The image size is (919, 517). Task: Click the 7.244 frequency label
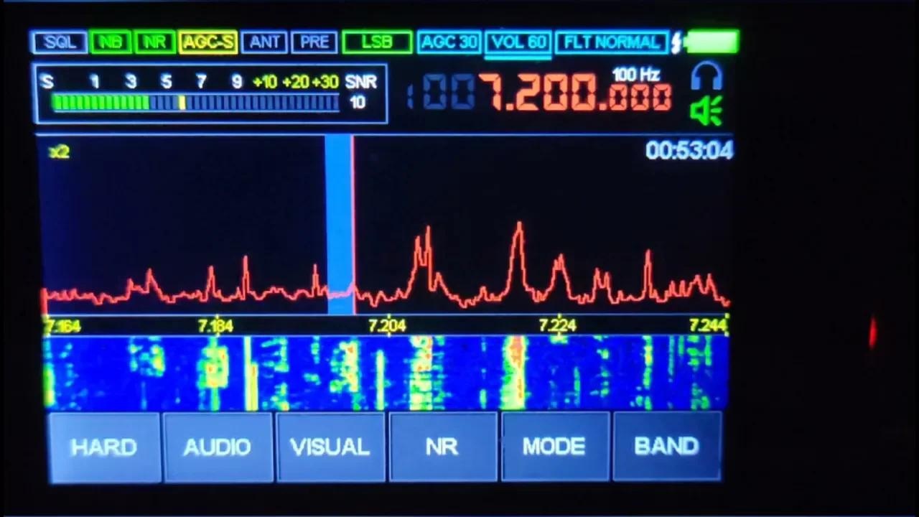click(x=708, y=326)
